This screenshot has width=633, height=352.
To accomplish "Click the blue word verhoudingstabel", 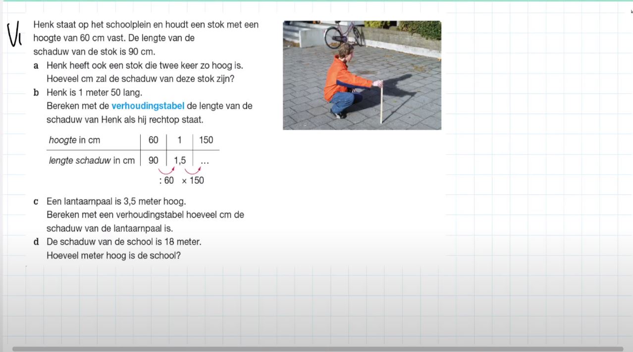I will 148,106.
